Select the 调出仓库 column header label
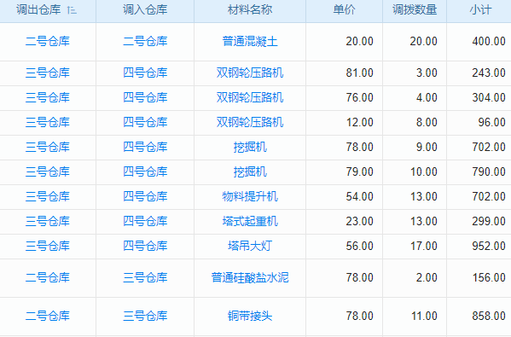Image resolution: width=511 pixels, height=337 pixels. coord(38,9)
